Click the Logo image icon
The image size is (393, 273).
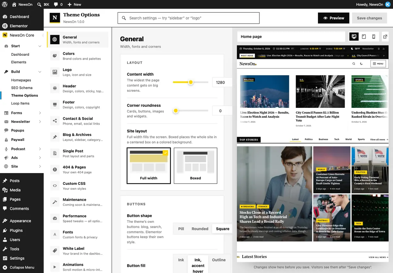[x=55, y=72]
